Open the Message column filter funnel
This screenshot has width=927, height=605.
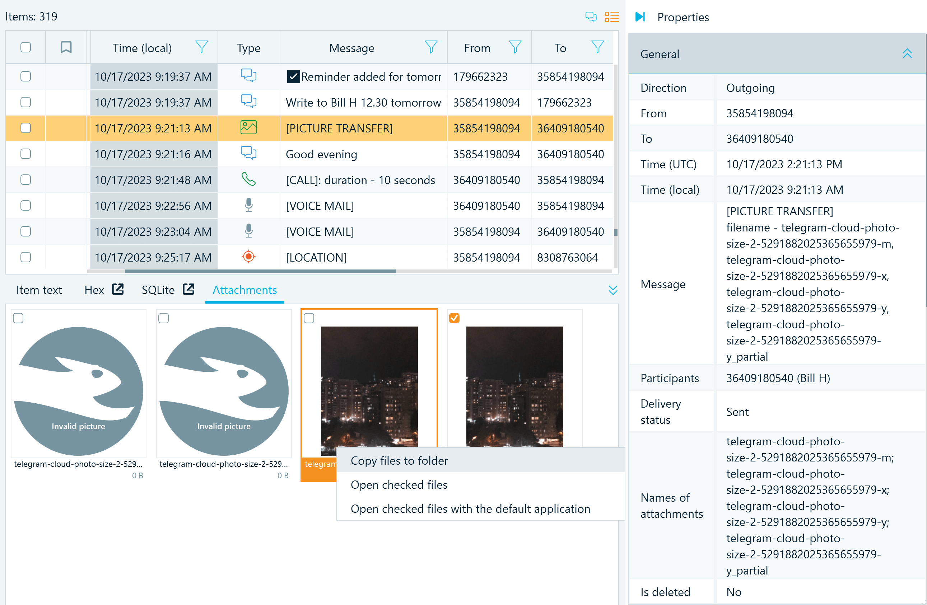(431, 47)
